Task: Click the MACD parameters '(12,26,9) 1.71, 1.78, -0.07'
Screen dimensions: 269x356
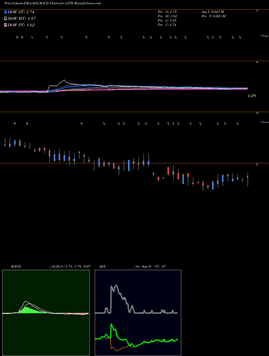Action: coord(70,266)
